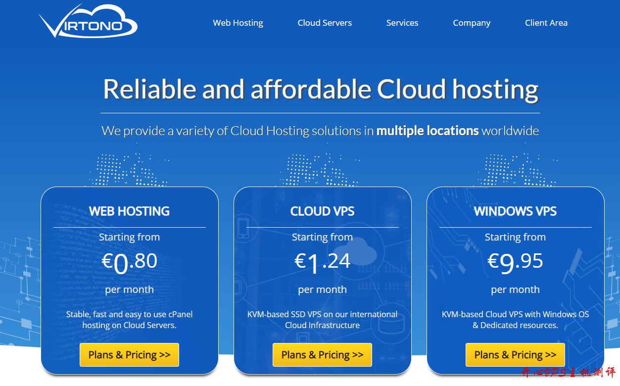The width and height of the screenshot is (620, 386).
Task: Open the Web Hosting navigation menu
Action: (x=238, y=23)
